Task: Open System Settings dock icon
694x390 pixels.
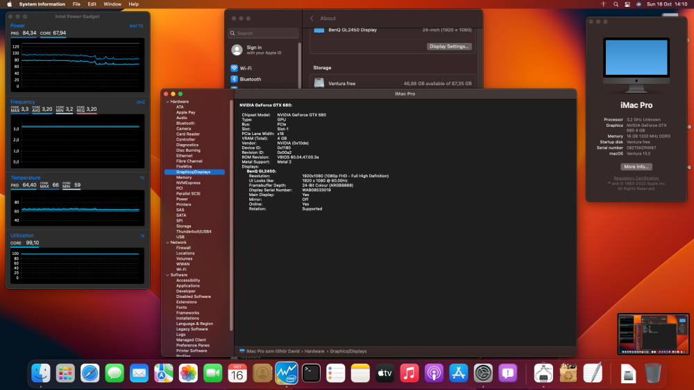Action: (x=483, y=373)
